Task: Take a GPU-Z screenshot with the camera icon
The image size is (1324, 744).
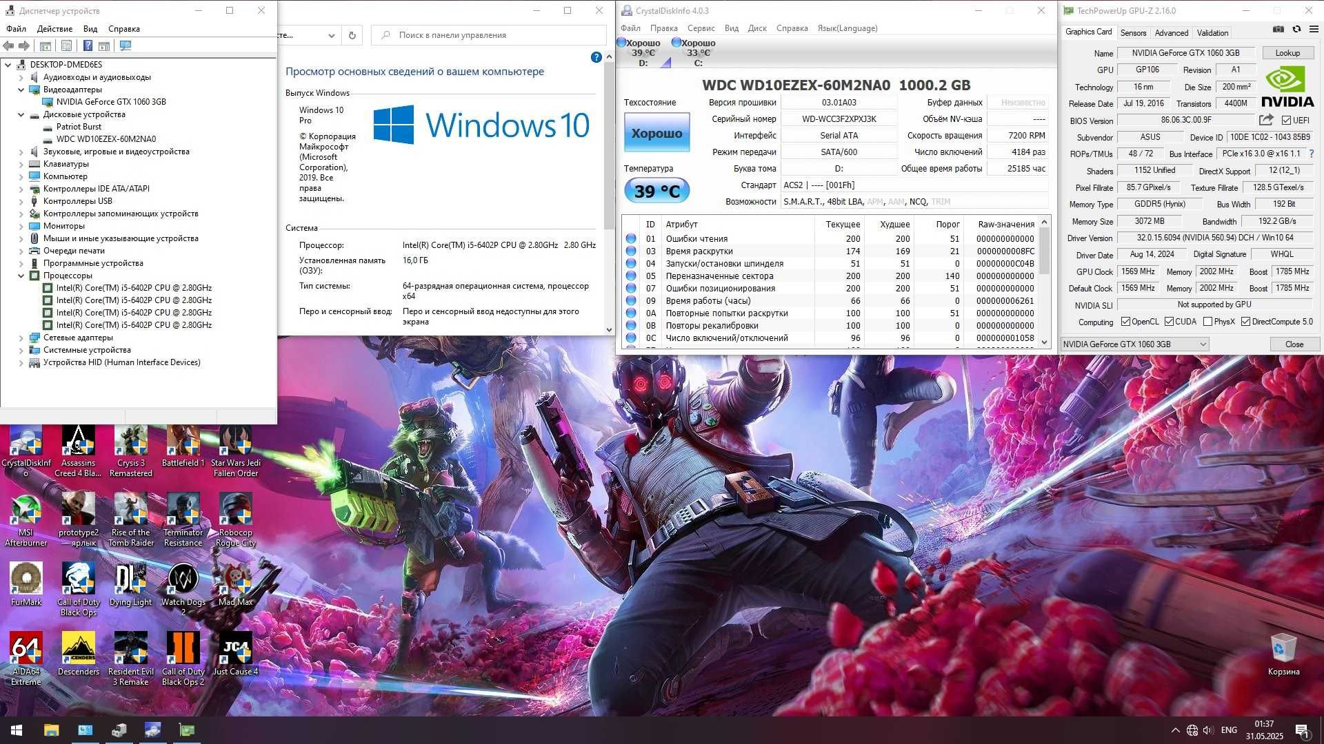Action: pyautogui.click(x=1278, y=30)
